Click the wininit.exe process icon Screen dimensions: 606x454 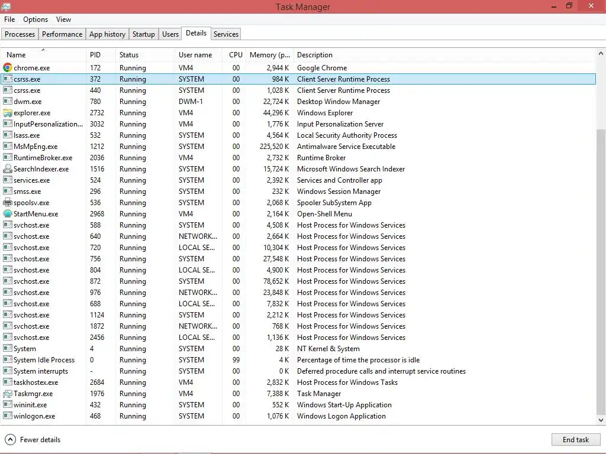click(7, 404)
